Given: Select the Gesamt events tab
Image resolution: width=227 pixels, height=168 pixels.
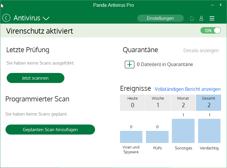Looking at the screenshot, I should (208, 102).
